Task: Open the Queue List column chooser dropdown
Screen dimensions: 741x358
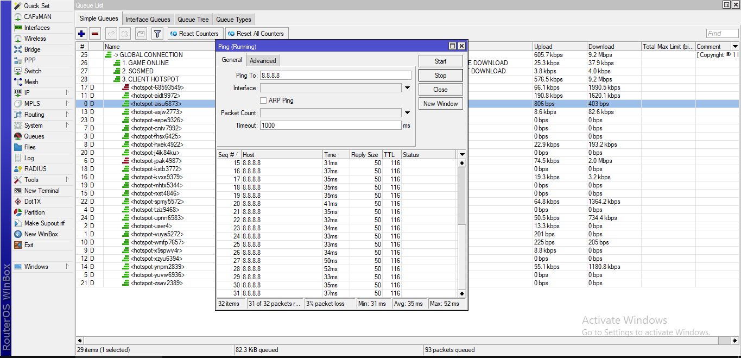Action: [x=735, y=47]
